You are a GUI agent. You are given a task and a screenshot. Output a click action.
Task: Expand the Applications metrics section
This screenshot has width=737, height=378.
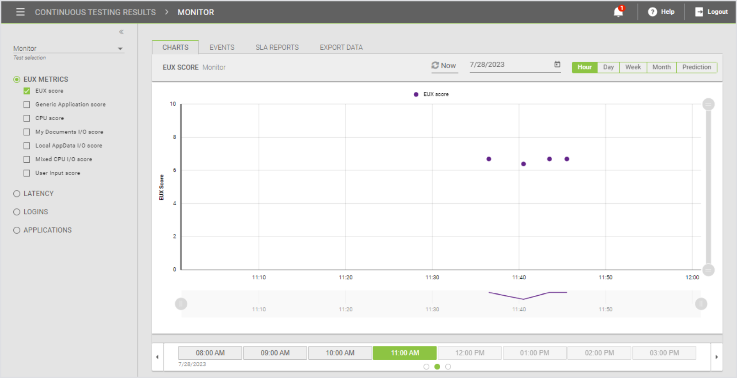point(17,230)
